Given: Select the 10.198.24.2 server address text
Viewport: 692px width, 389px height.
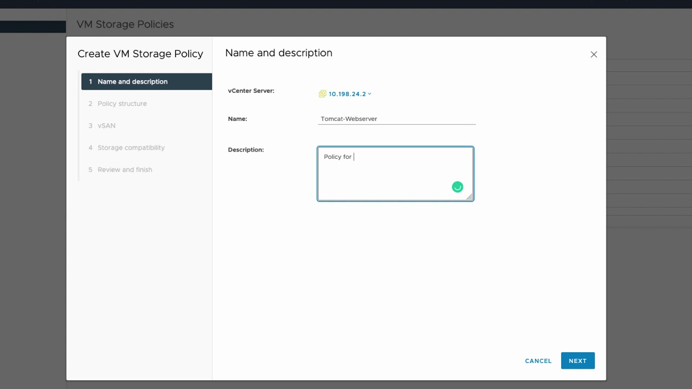Looking at the screenshot, I should click(347, 94).
